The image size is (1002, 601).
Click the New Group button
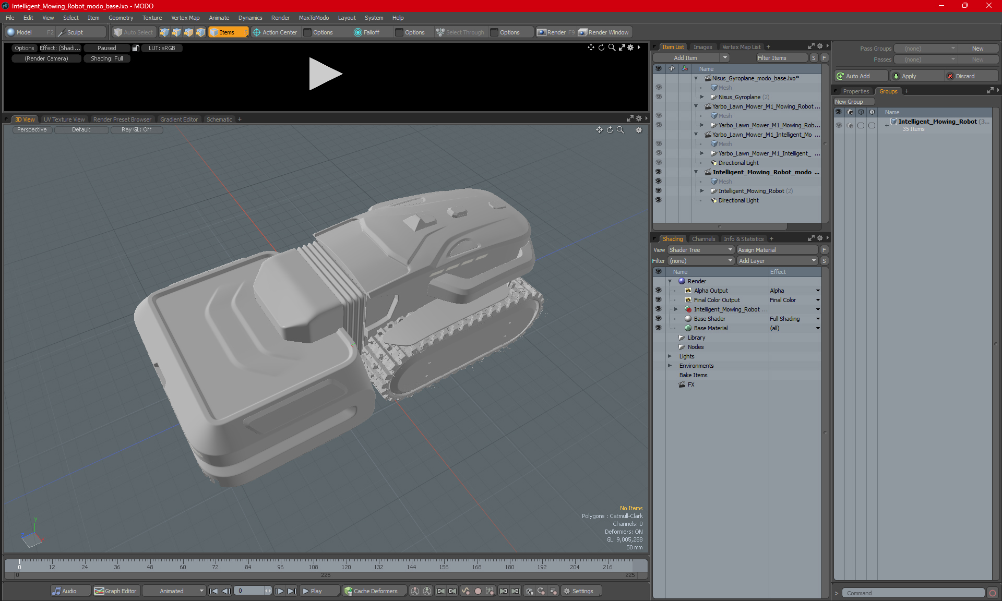pyautogui.click(x=854, y=102)
